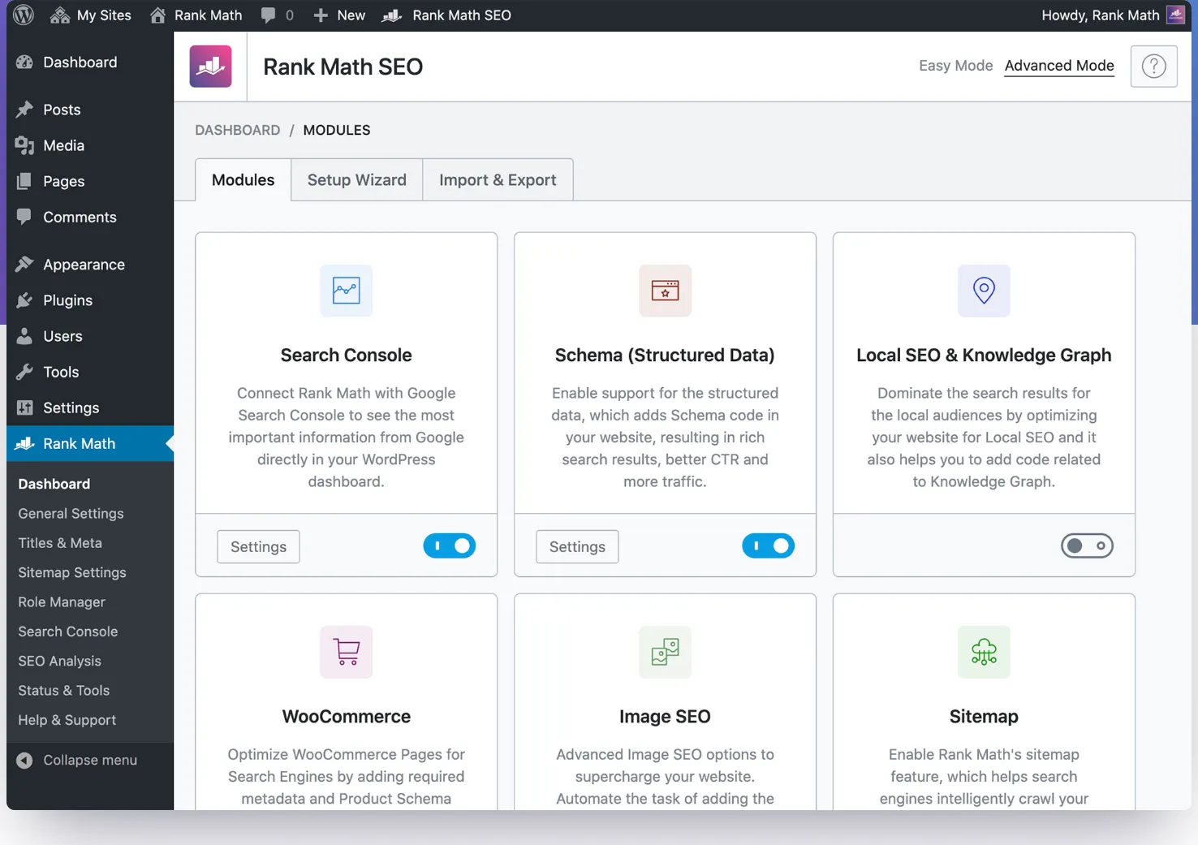Open Search Console submenu item in sidebar
The width and height of the screenshot is (1198, 845).
pyautogui.click(x=68, y=632)
